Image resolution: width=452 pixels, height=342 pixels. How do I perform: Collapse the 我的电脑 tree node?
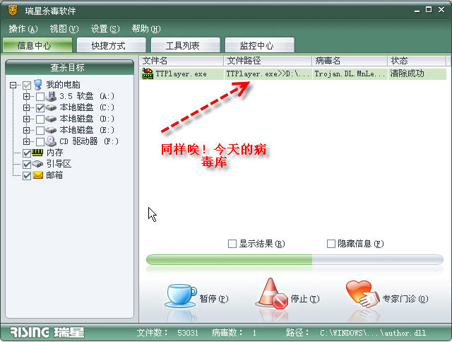pos(13,85)
